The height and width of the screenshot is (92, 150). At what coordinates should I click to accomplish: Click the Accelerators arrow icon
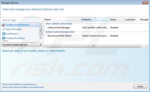(x=3, y=33)
